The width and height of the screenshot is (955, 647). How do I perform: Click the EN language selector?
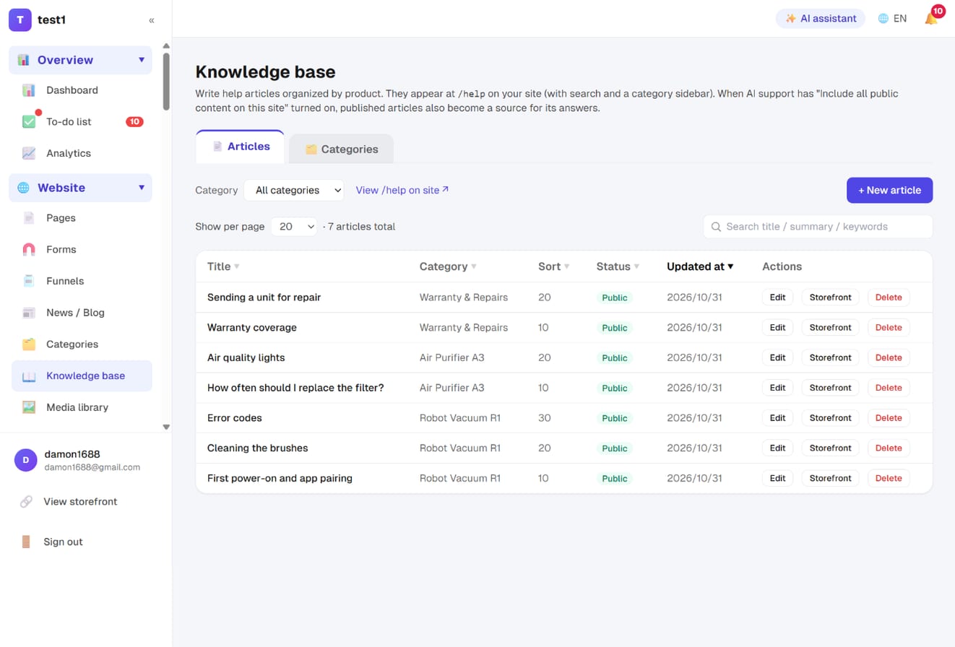point(892,19)
